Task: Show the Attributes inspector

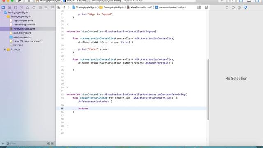Action: (246, 7)
